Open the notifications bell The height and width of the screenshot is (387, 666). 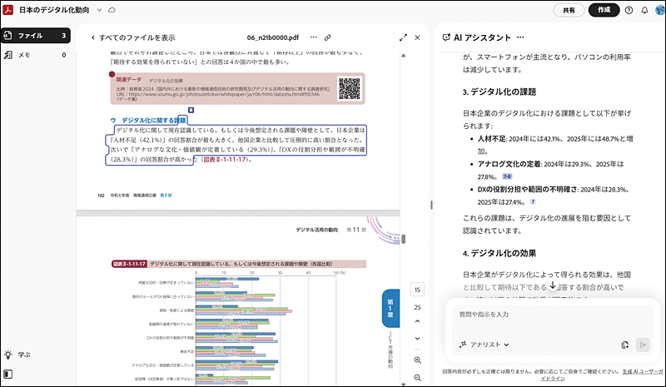click(644, 10)
